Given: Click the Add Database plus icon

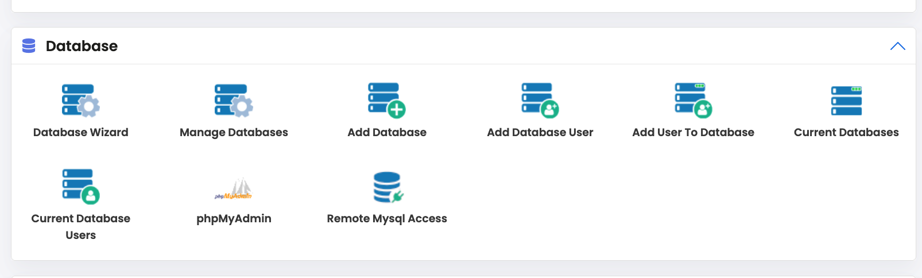Looking at the screenshot, I should (387, 101).
